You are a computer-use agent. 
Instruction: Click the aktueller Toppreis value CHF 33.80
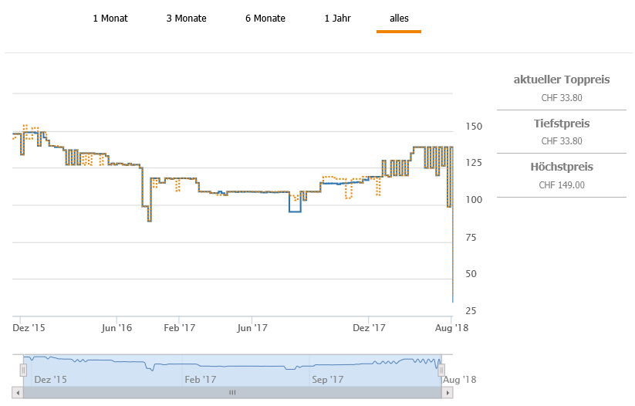click(562, 98)
